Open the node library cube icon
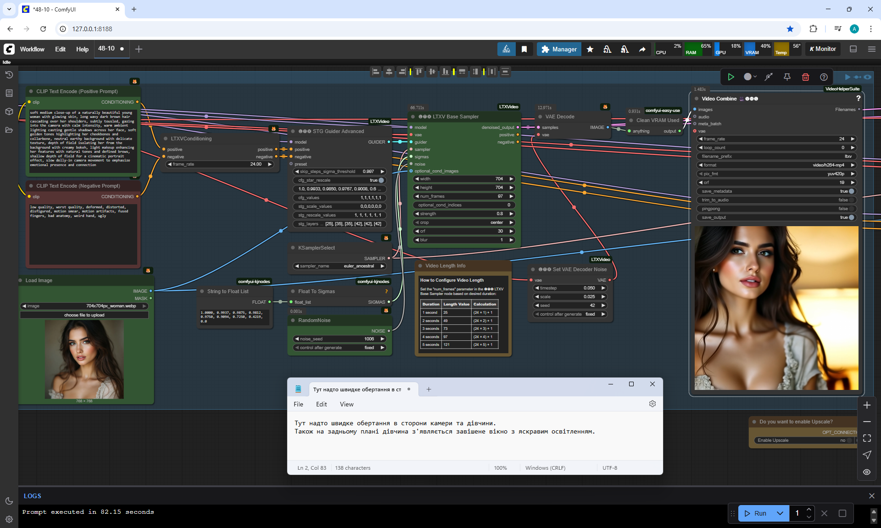The height and width of the screenshot is (528, 881). 9,111
